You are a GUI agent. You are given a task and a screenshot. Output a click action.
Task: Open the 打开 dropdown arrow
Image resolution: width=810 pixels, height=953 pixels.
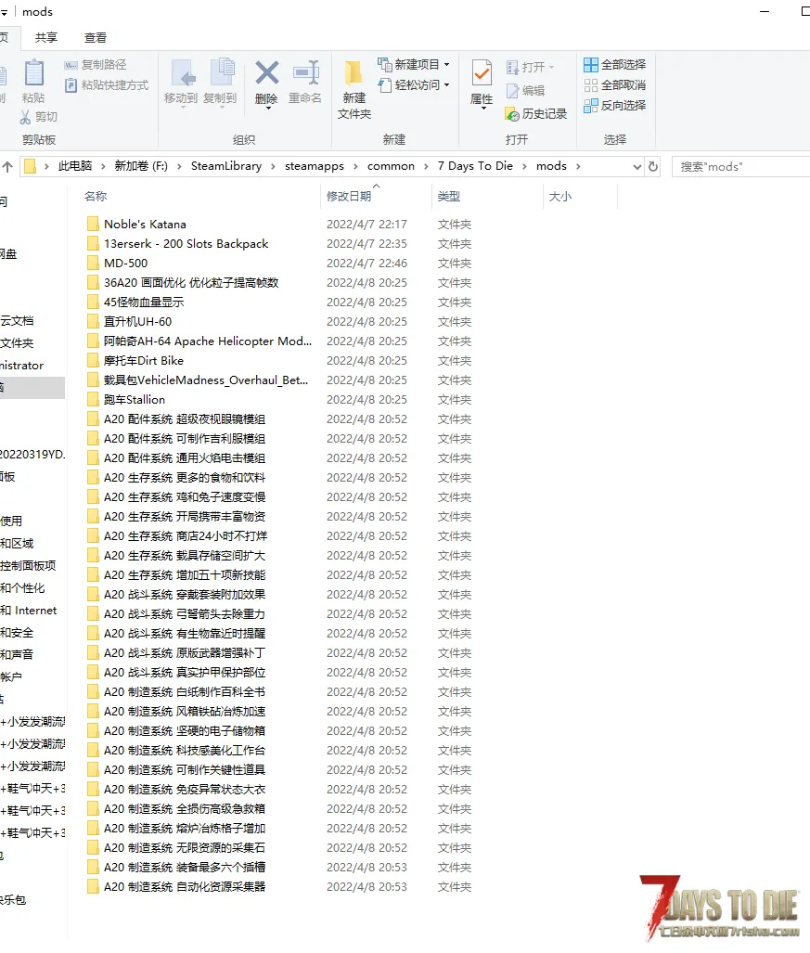(x=552, y=67)
